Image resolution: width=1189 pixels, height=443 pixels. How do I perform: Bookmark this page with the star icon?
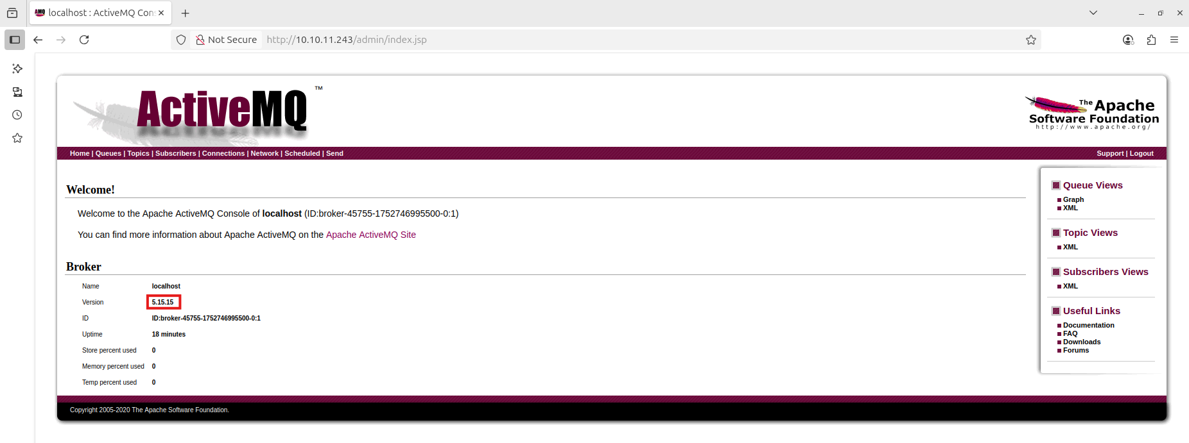1031,40
